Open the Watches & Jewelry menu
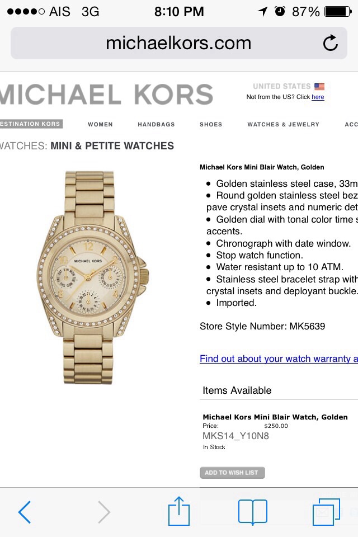This screenshot has height=537, width=358. point(283,124)
